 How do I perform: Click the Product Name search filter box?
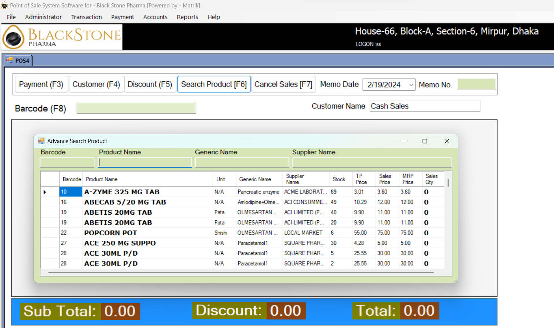pos(145,162)
